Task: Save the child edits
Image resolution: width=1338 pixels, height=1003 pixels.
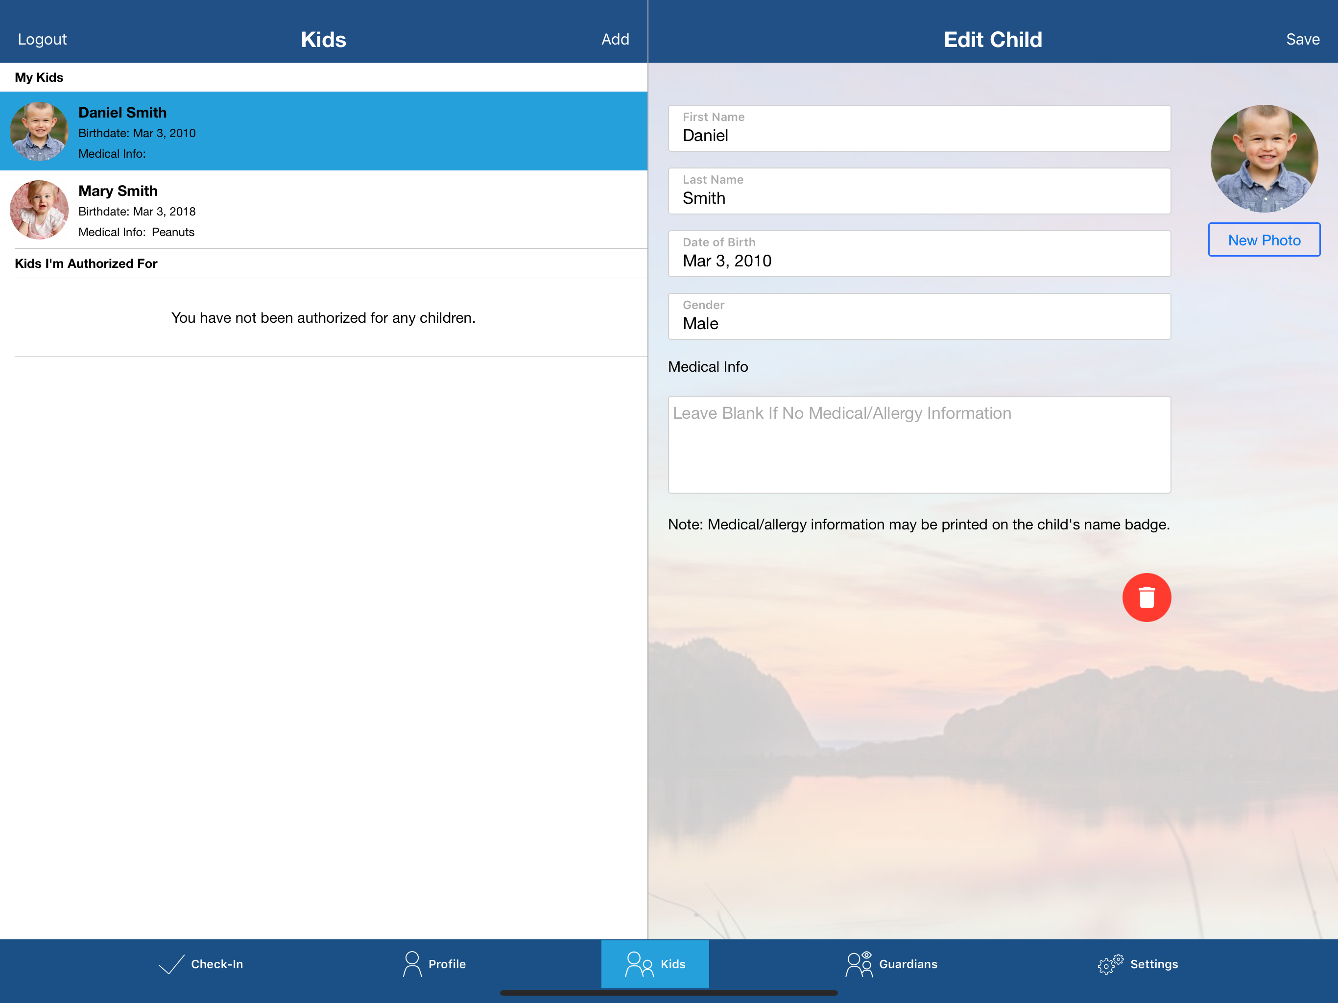Action: pos(1302,39)
